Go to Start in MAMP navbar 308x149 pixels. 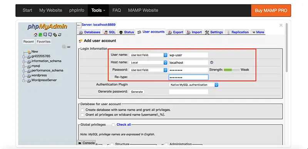point(27,10)
